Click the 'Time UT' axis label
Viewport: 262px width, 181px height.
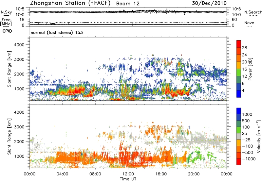(128, 179)
